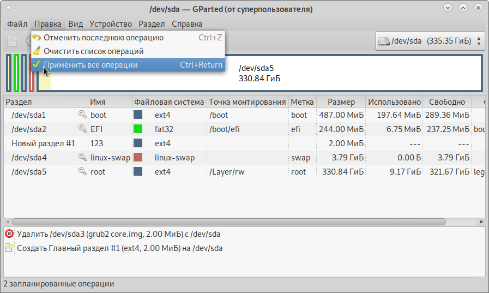Click the device selector up-down arrows
The width and height of the screenshot is (489, 293).
(479, 41)
